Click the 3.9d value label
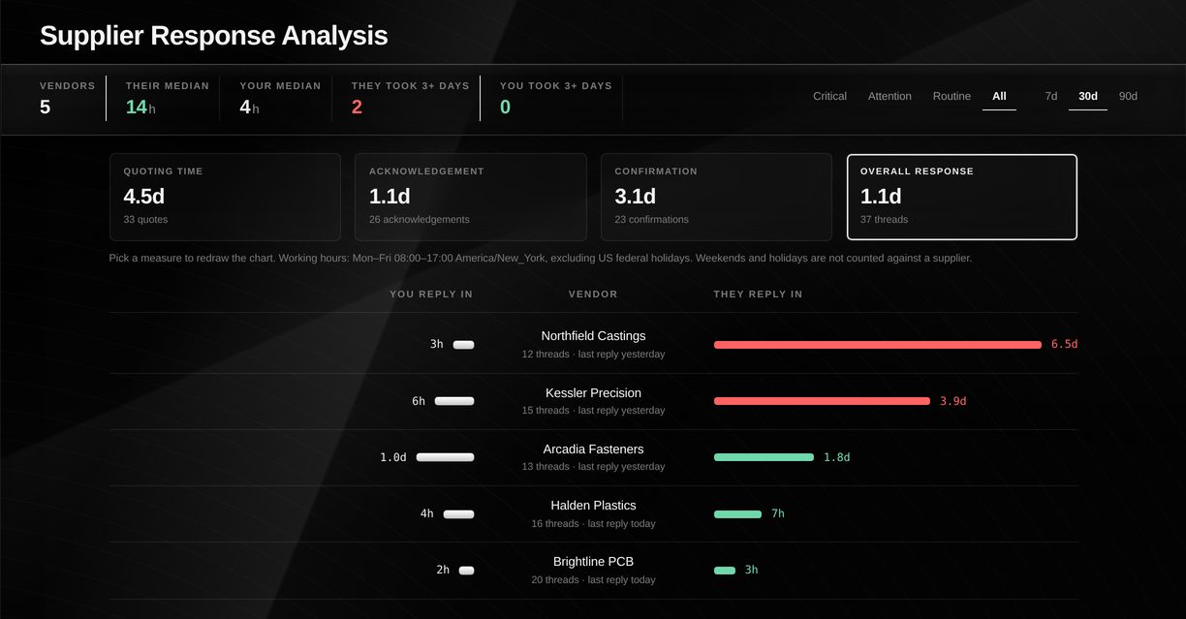The width and height of the screenshot is (1186, 619). (x=952, y=401)
